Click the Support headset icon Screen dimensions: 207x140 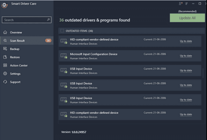[x=5, y=82]
